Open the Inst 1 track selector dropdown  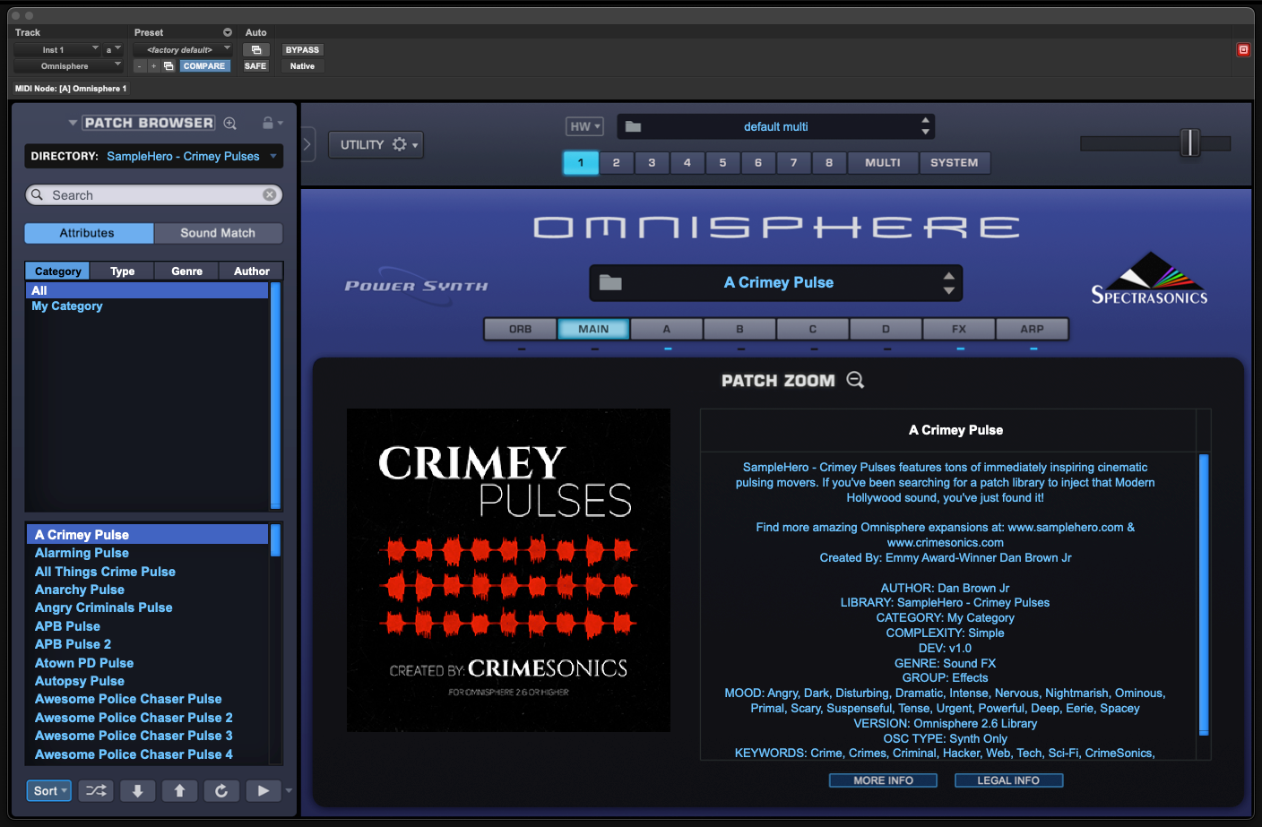[56, 50]
